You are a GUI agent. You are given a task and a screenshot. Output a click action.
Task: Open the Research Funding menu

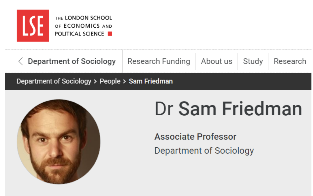coord(159,61)
